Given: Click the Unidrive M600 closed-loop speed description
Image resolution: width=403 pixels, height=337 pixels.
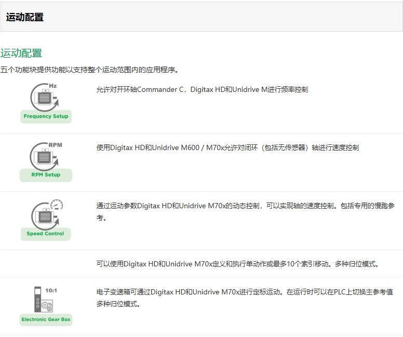Looking at the screenshot, I should tap(227, 147).
